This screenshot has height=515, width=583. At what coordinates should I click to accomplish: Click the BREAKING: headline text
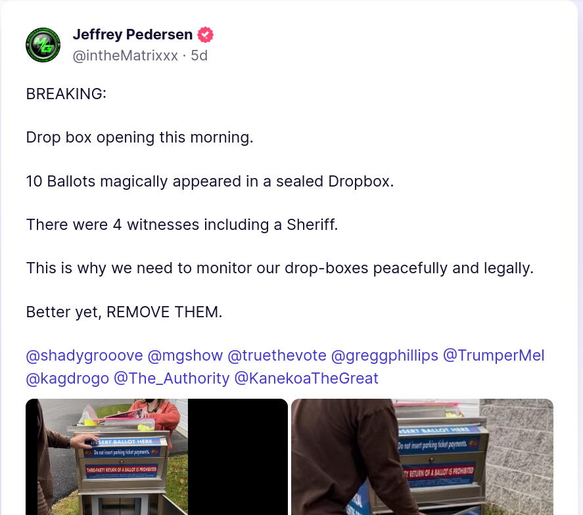[x=66, y=94]
